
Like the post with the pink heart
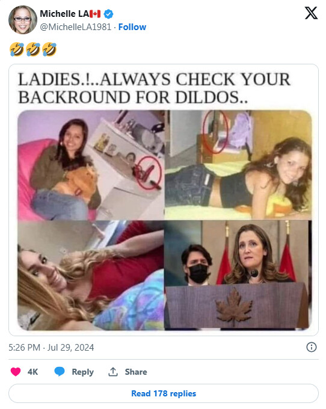coord(16,372)
